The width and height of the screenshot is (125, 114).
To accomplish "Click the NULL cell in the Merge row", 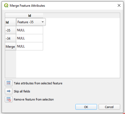I will coord(30,46).
